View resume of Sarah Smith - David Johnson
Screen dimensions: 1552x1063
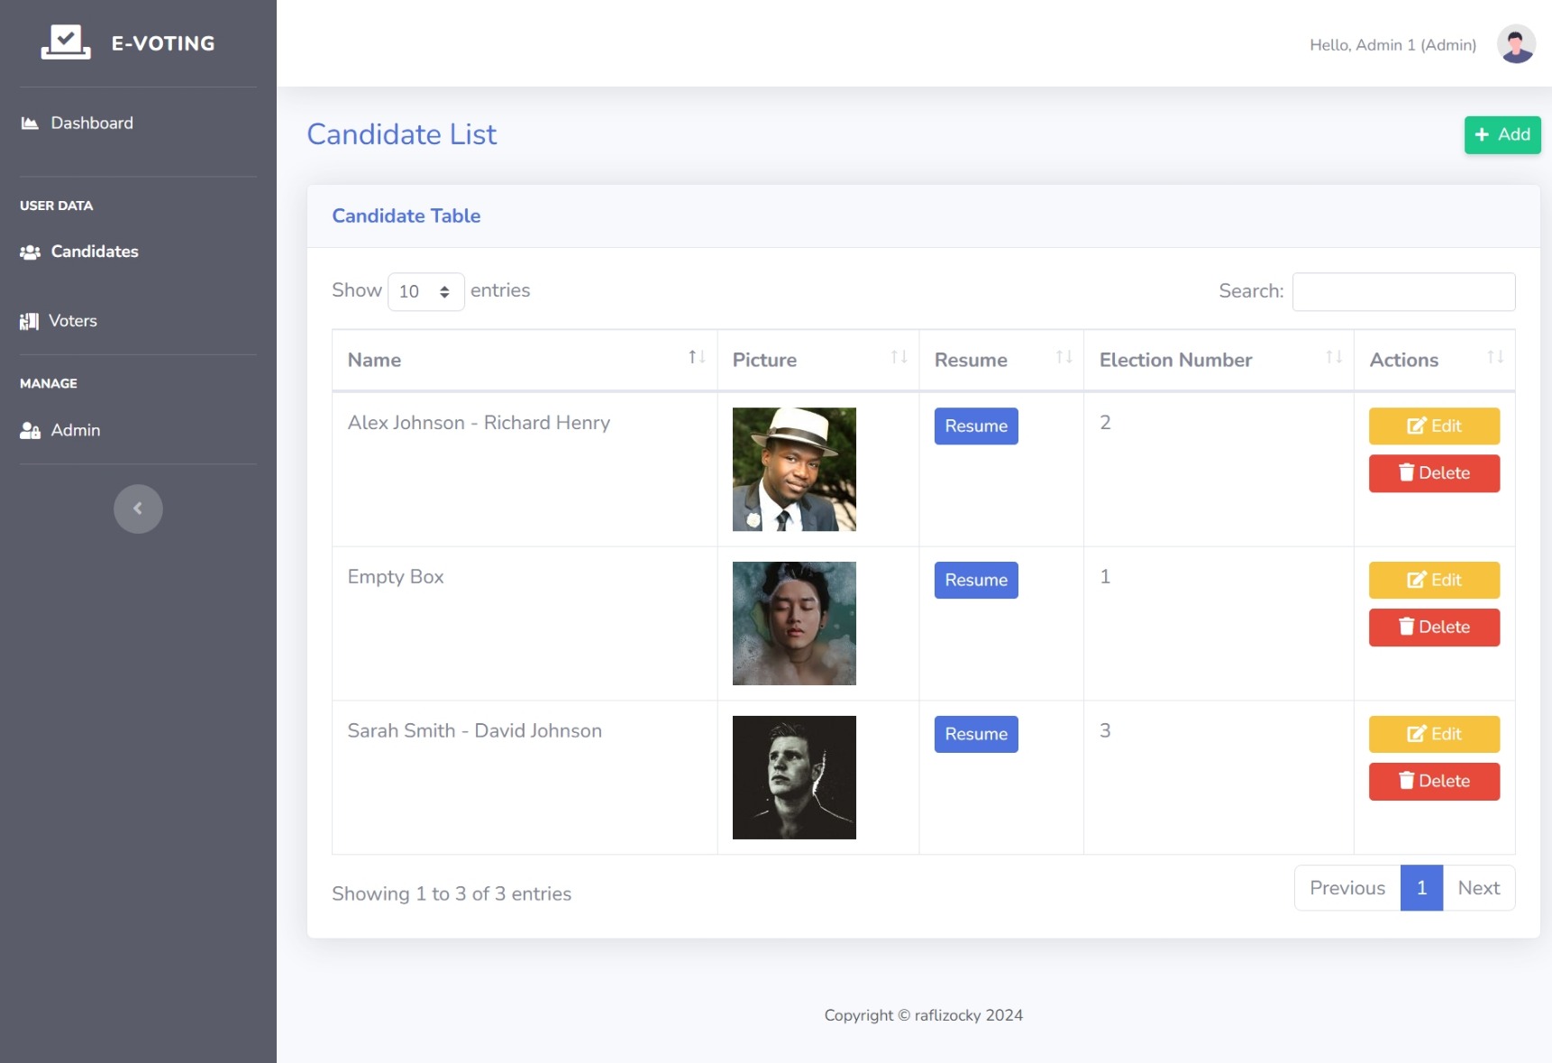975,735
